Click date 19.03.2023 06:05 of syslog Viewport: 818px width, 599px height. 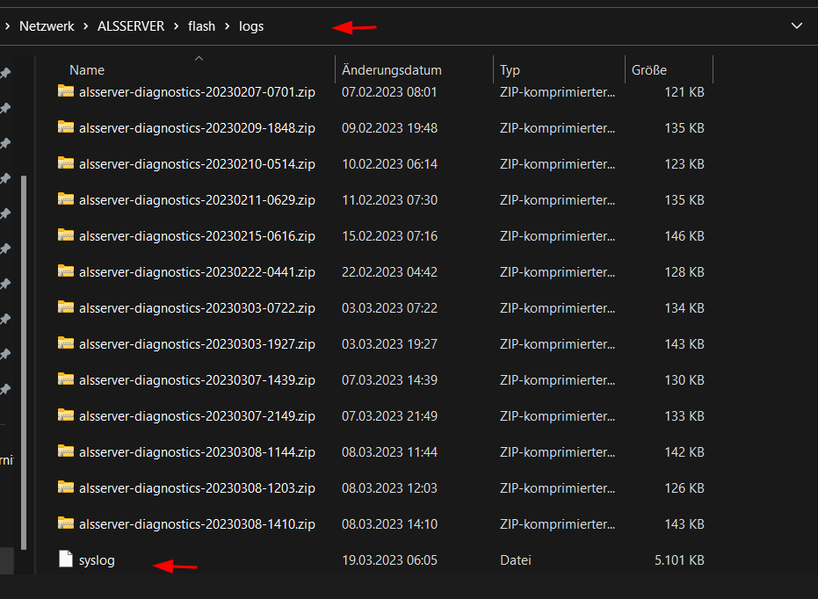pyautogui.click(x=390, y=559)
